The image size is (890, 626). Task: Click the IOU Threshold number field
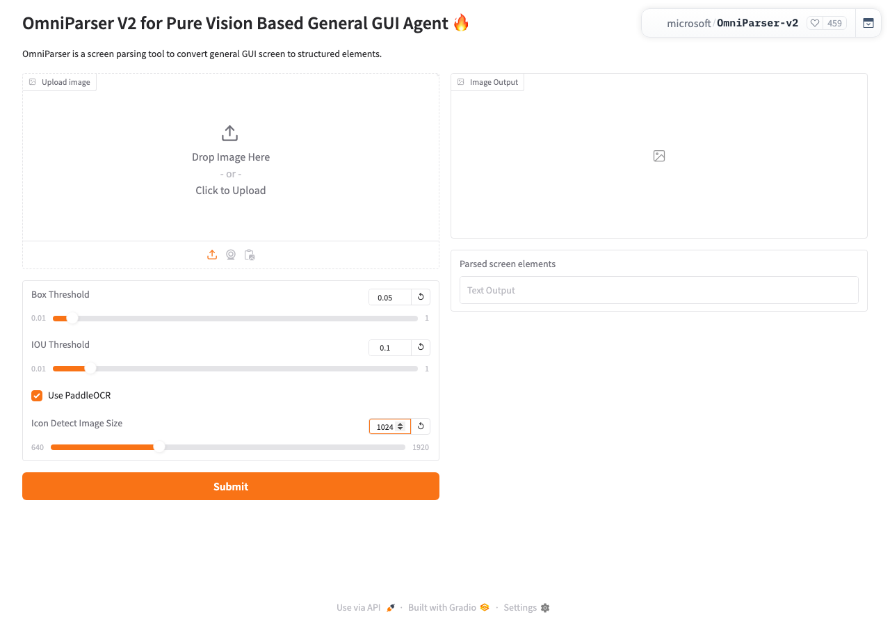(x=390, y=347)
